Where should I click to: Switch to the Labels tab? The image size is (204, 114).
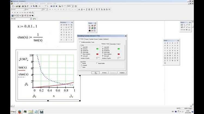click(101, 39)
